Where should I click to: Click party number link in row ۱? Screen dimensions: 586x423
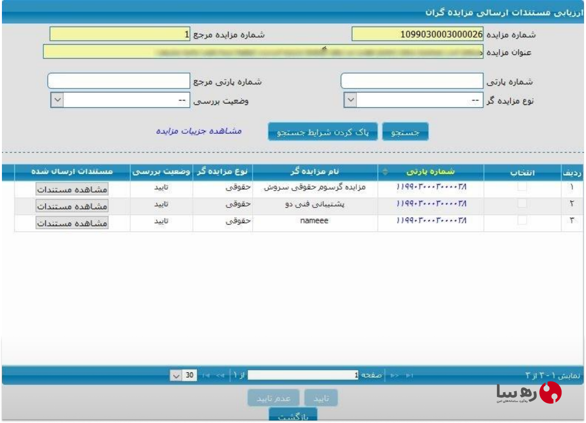pos(432,187)
